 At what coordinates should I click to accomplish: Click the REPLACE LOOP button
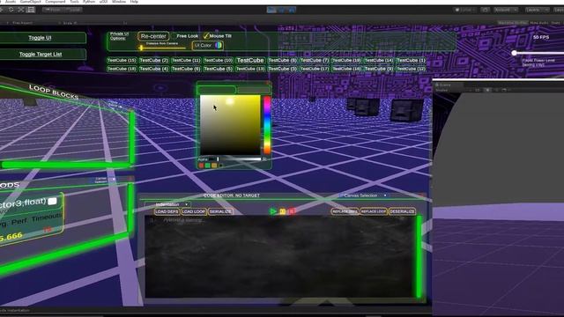pos(374,211)
